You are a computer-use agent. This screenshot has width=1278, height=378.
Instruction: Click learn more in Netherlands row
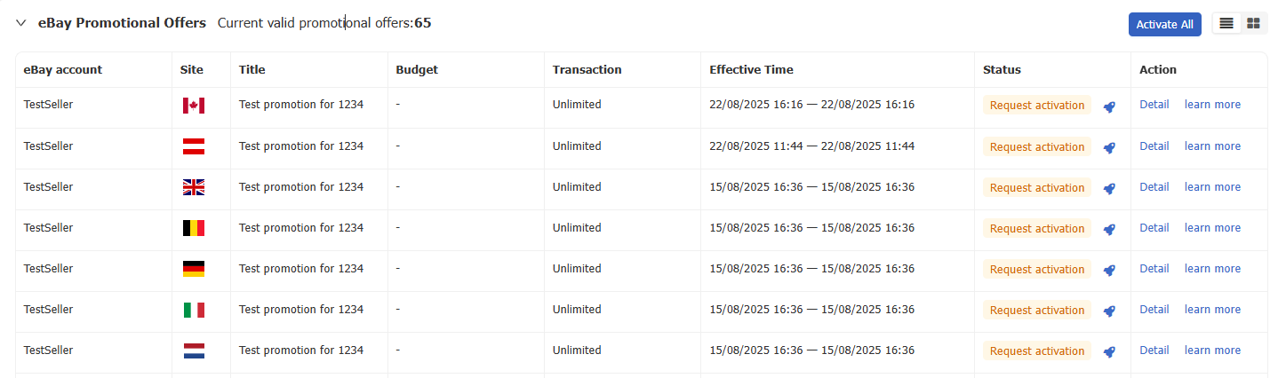click(x=1212, y=350)
